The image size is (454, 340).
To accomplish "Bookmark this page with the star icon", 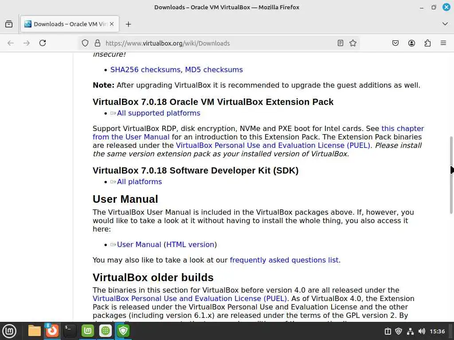I will coord(352,43).
